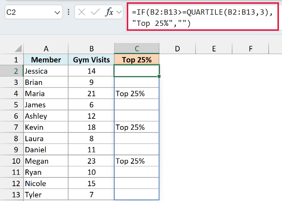This screenshot has width=282, height=201.
Task: Click Nicole's gym visits value 15
Action: pos(91,183)
